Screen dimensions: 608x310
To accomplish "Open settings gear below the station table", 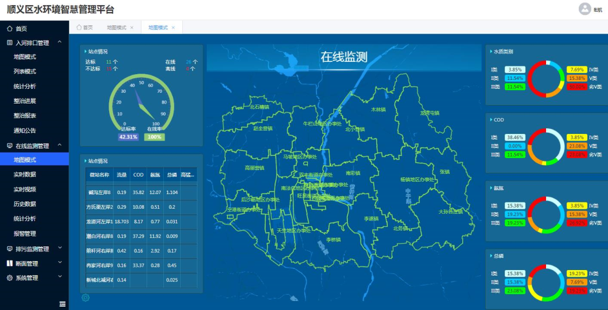I will point(86,298).
